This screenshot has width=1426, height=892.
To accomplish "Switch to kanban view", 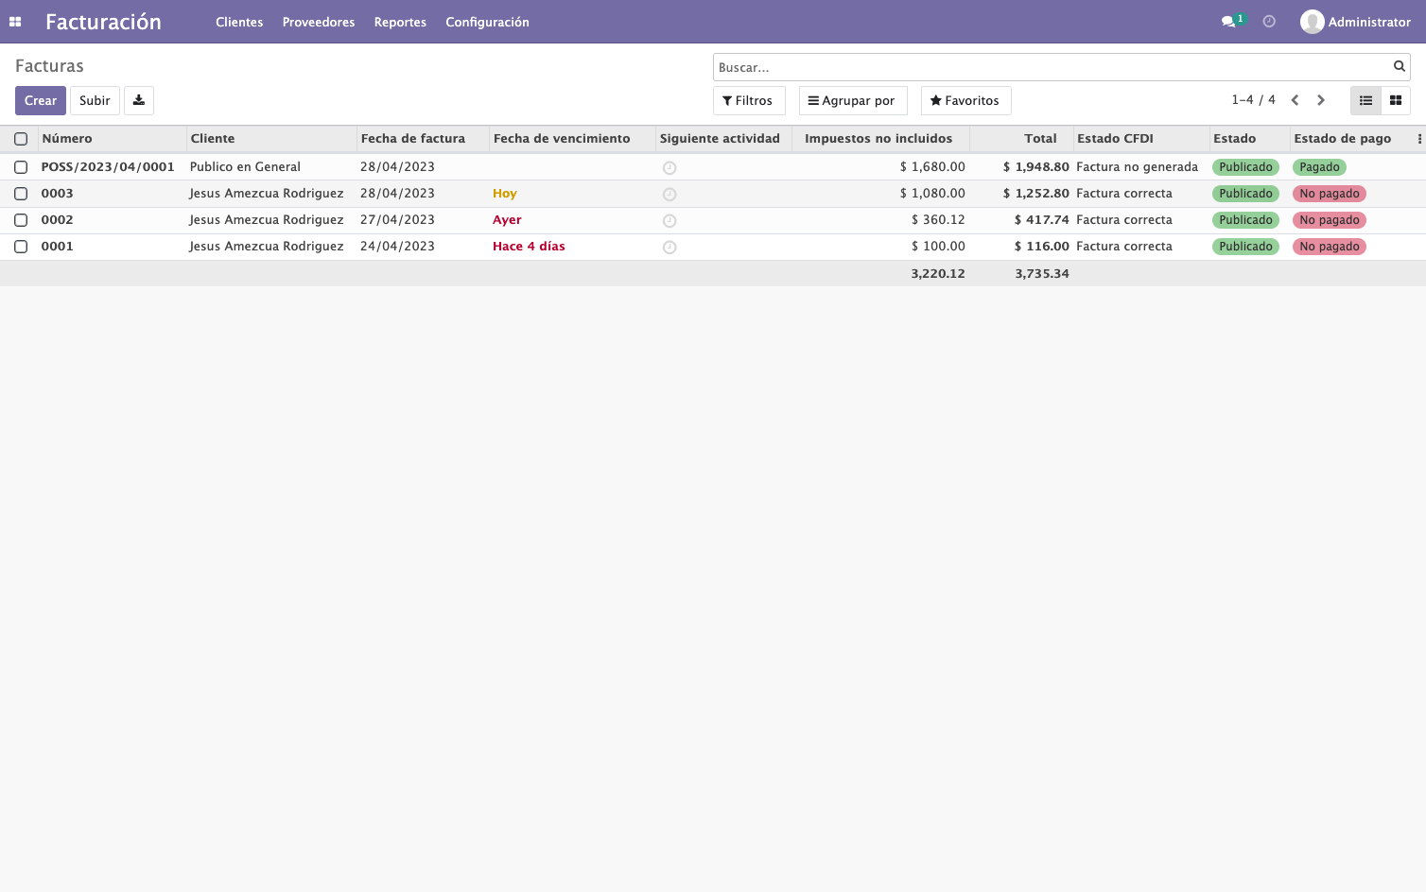I will tap(1396, 100).
